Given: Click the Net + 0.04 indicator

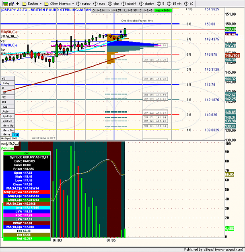Looking at the screenshot, I should pyautogui.click(x=163, y=10).
